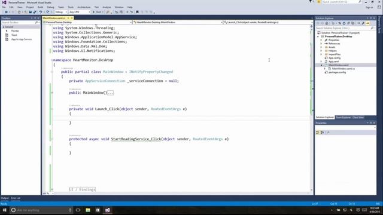
Task: Expand the Assets folder in Solution Explorer
Action: point(321,47)
